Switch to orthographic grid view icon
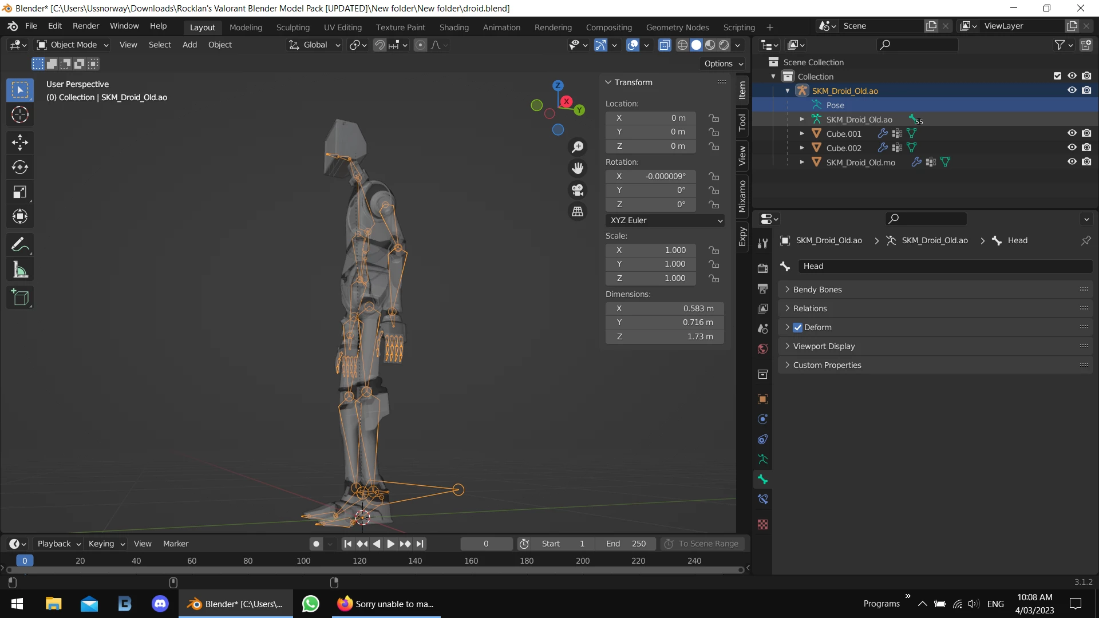This screenshot has height=618, width=1099. [x=578, y=212]
